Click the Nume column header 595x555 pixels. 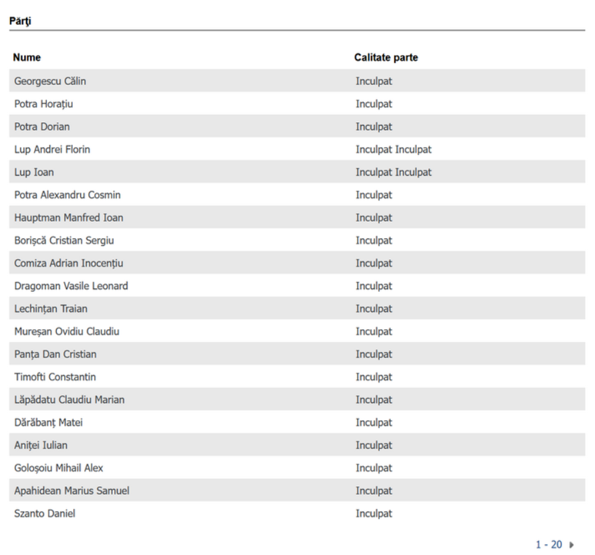pos(27,57)
